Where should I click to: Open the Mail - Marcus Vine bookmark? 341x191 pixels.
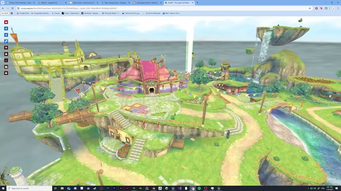tap(171, 13)
